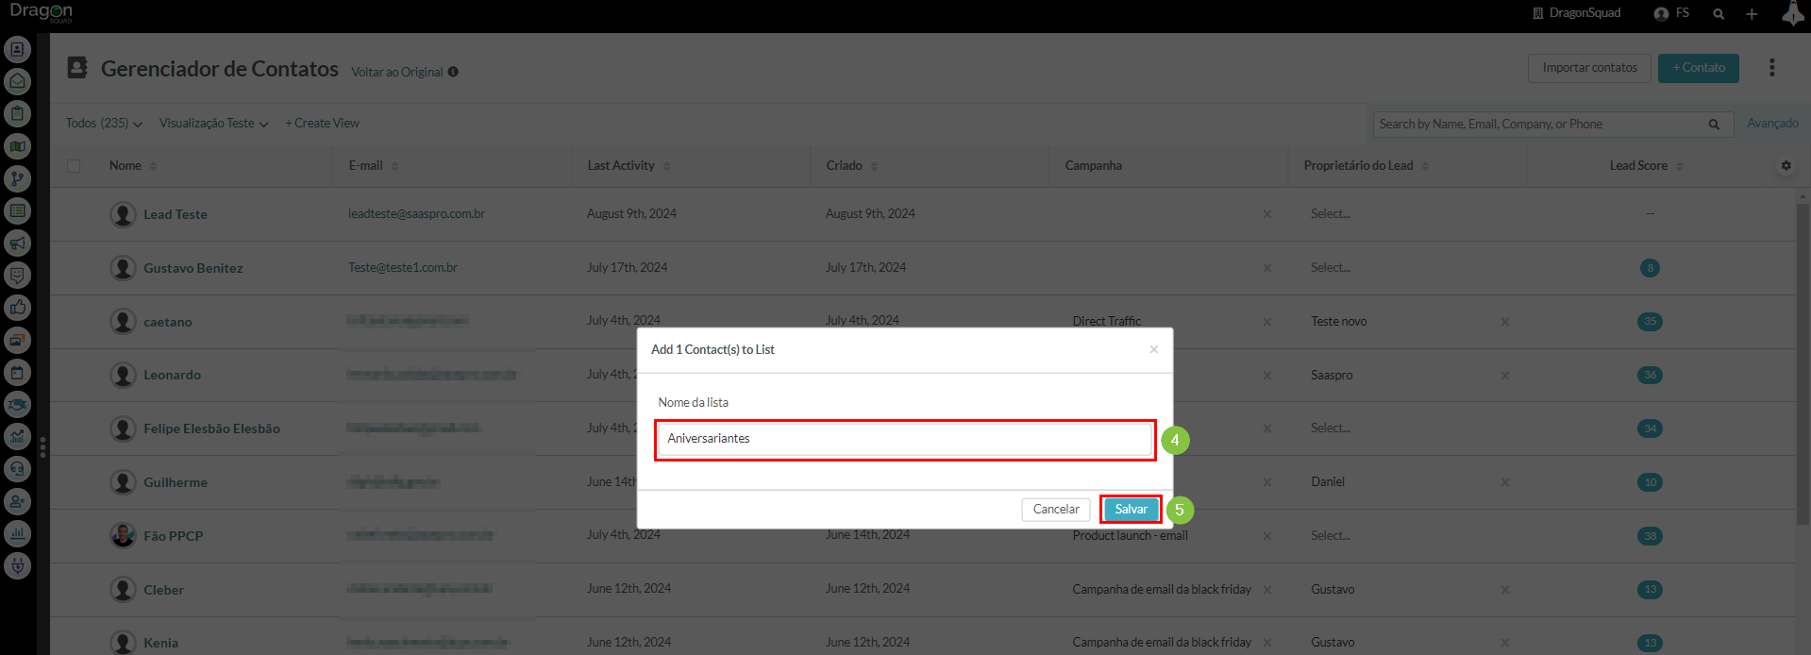This screenshot has height=655, width=1811.
Task: Open owner Select... dropdown for Fão PPCP
Action: click(1331, 536)
